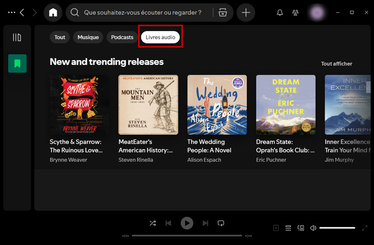The width and height of the screenshot is (374, 245).
Task: Open The Wedding People audiobook cover
Action: point(217,104)
